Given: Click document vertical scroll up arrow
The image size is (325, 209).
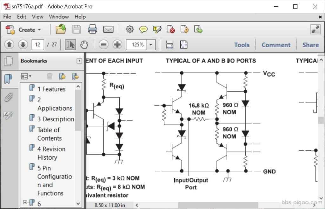Looking at the screenshot, I should click(x=321, y=60).
